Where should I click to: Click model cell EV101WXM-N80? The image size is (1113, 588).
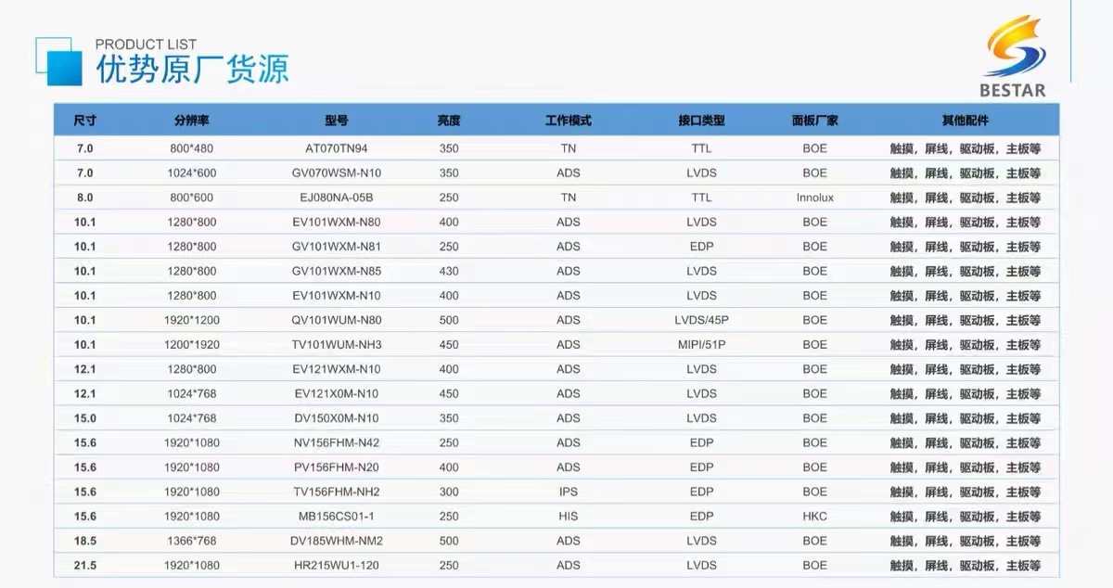pyautogui.click(x=337, y=222)
